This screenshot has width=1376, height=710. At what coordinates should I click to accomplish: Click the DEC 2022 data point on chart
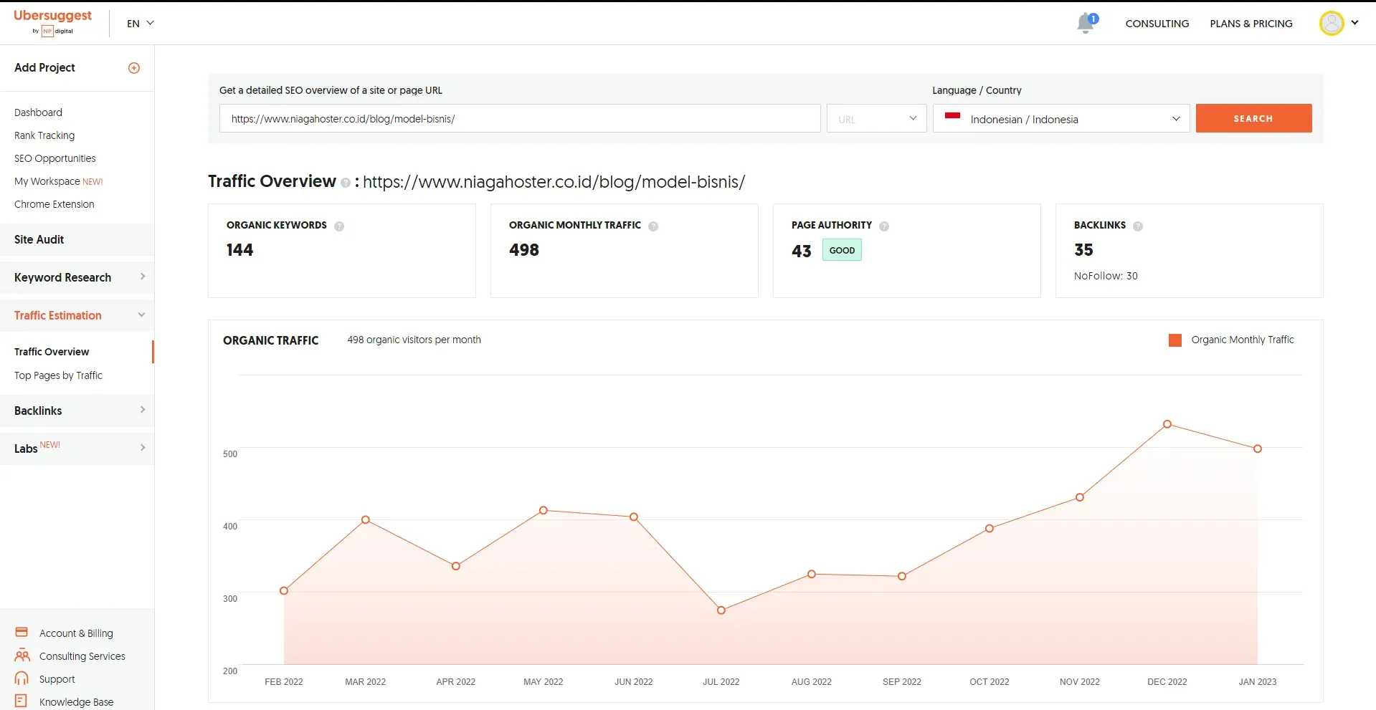pyautogui.click(x=1167, y=425)
